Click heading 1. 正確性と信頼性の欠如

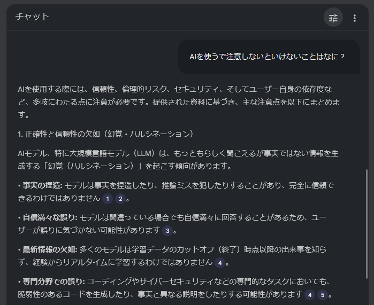pyautogui.click(x=105, y=134)
